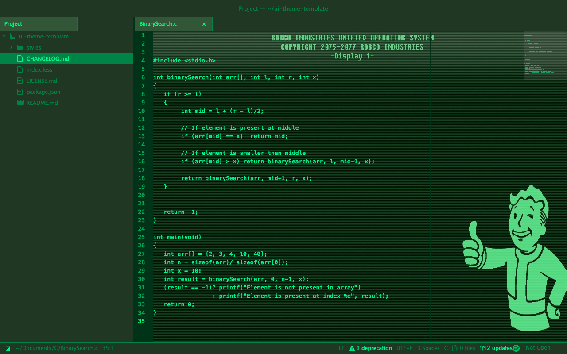Click line number 35 in the gutter

[141, 321]
